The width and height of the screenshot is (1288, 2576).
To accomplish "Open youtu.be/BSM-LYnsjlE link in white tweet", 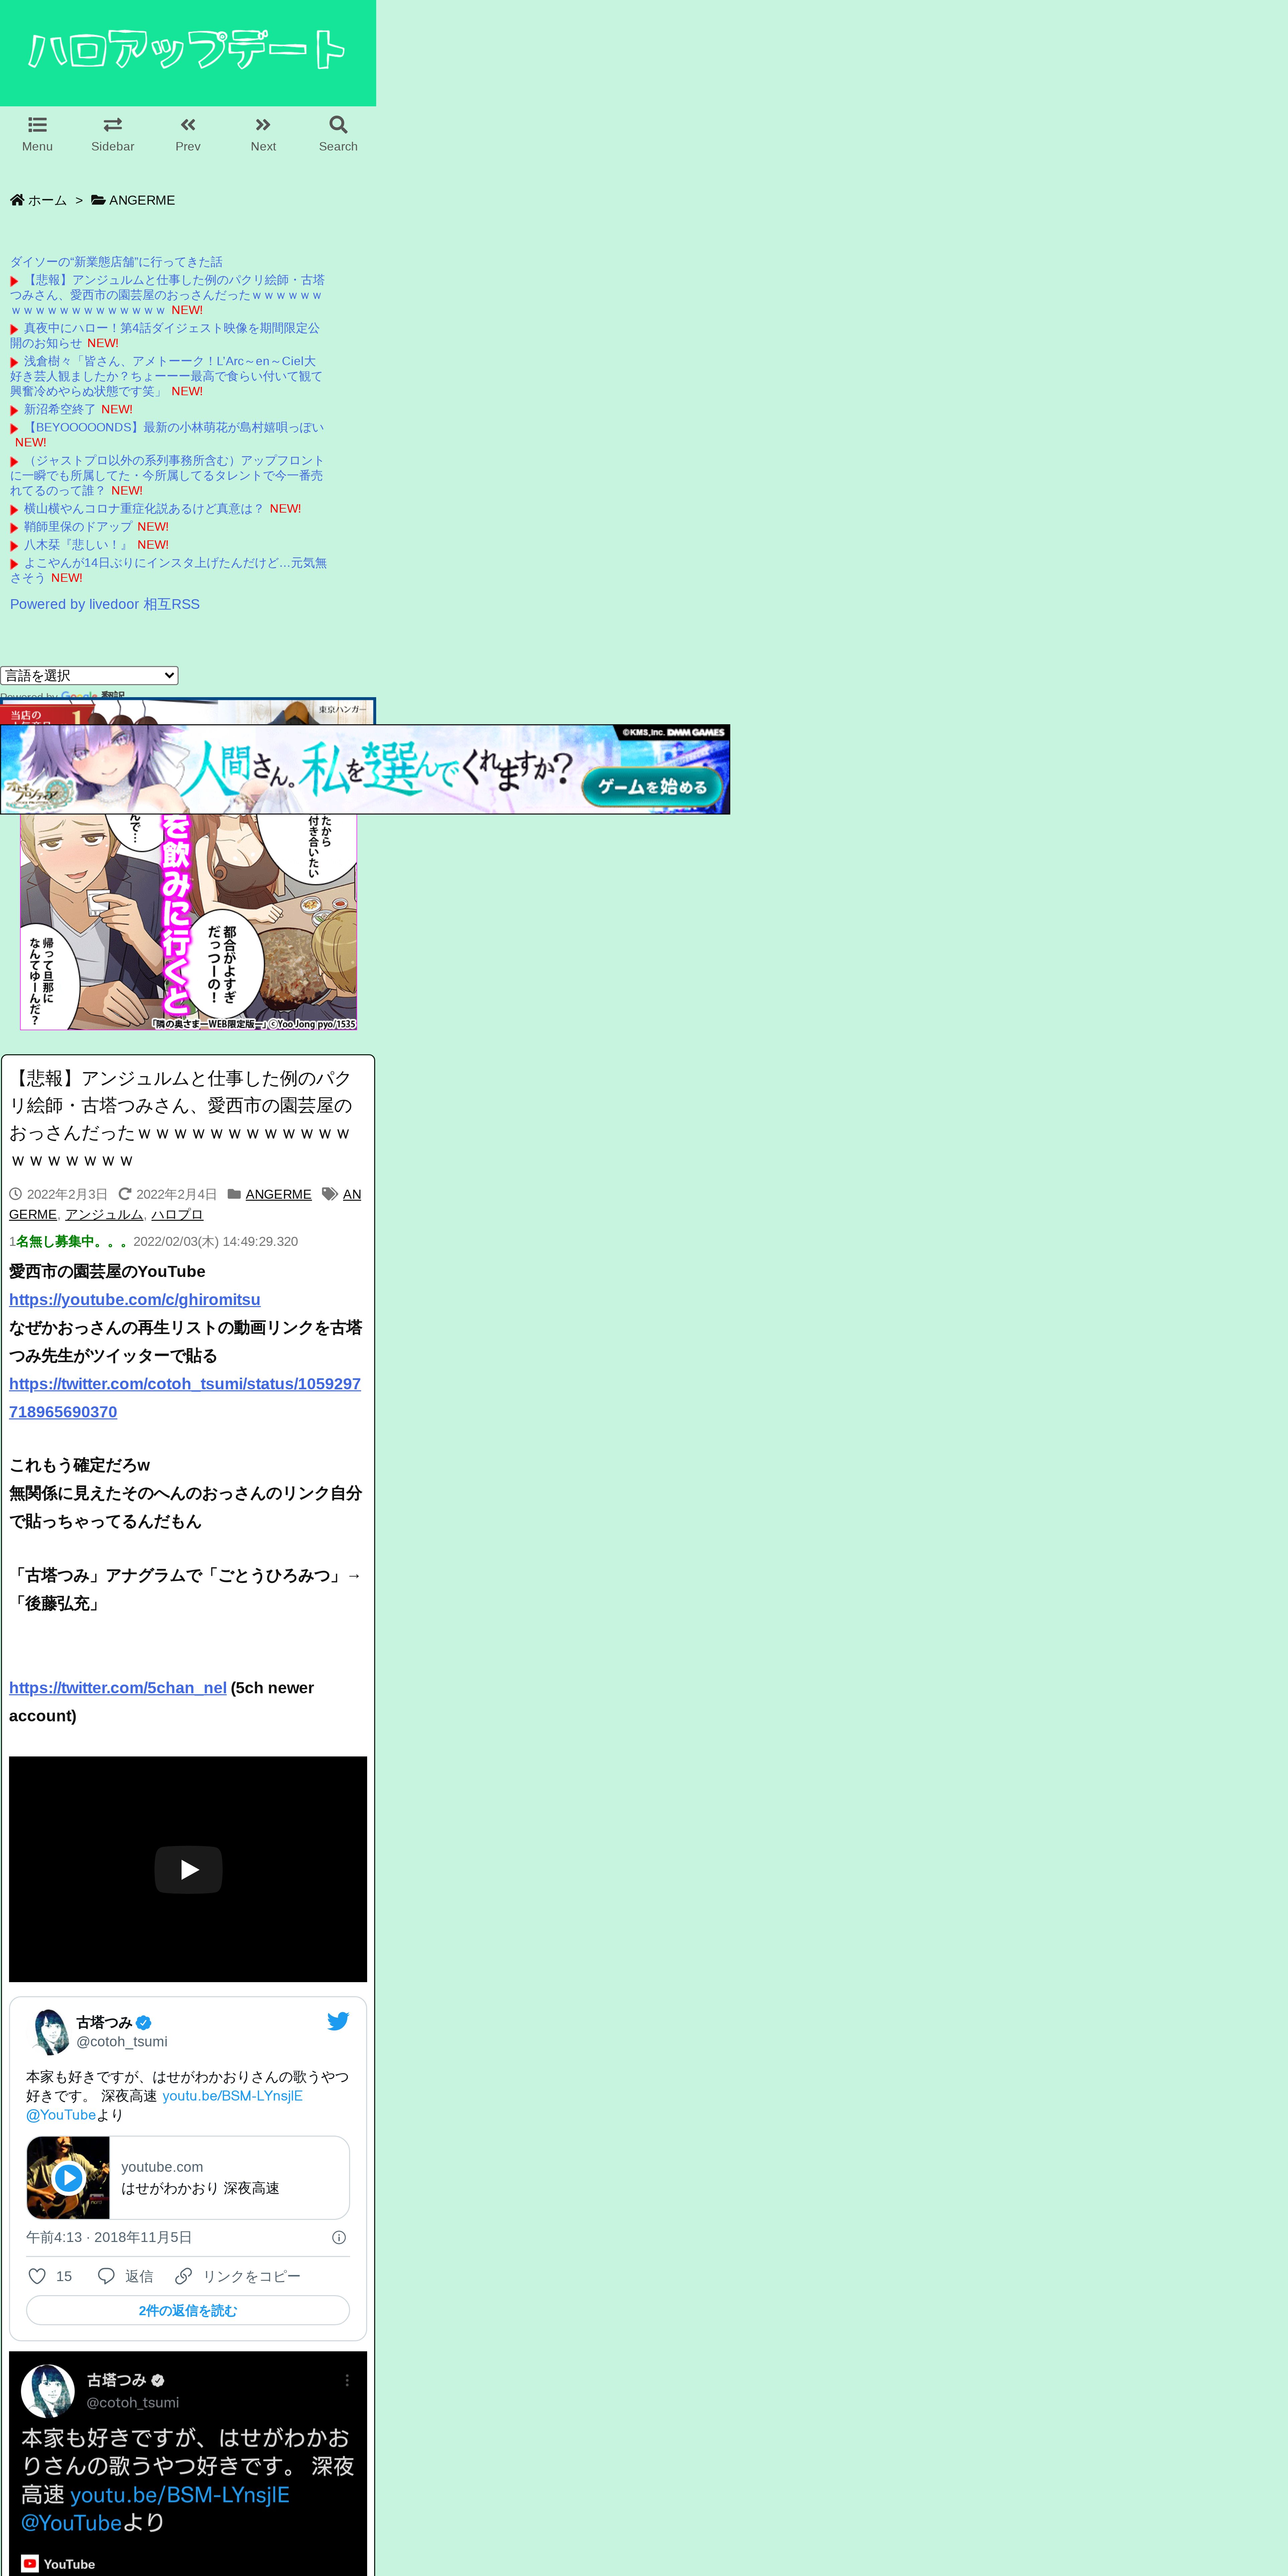I will tap(232, 2096).
